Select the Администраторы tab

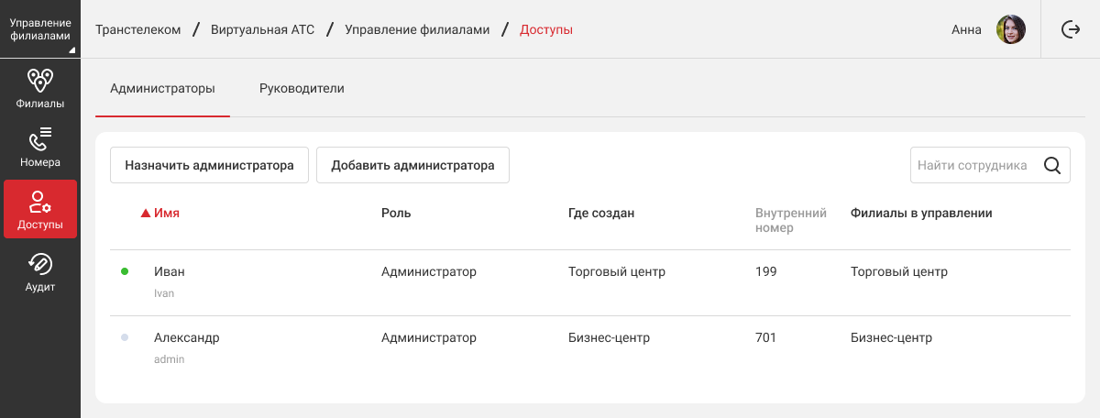pyautogui.click(x=162, y=89)
